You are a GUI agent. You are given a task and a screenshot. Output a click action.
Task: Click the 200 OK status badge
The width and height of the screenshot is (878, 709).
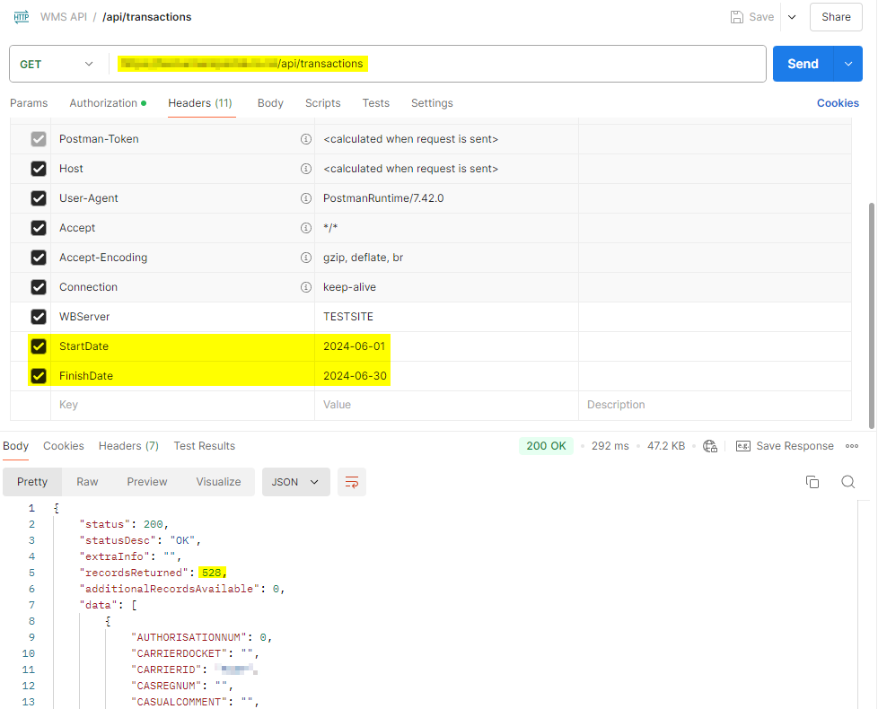pos(546,446)
